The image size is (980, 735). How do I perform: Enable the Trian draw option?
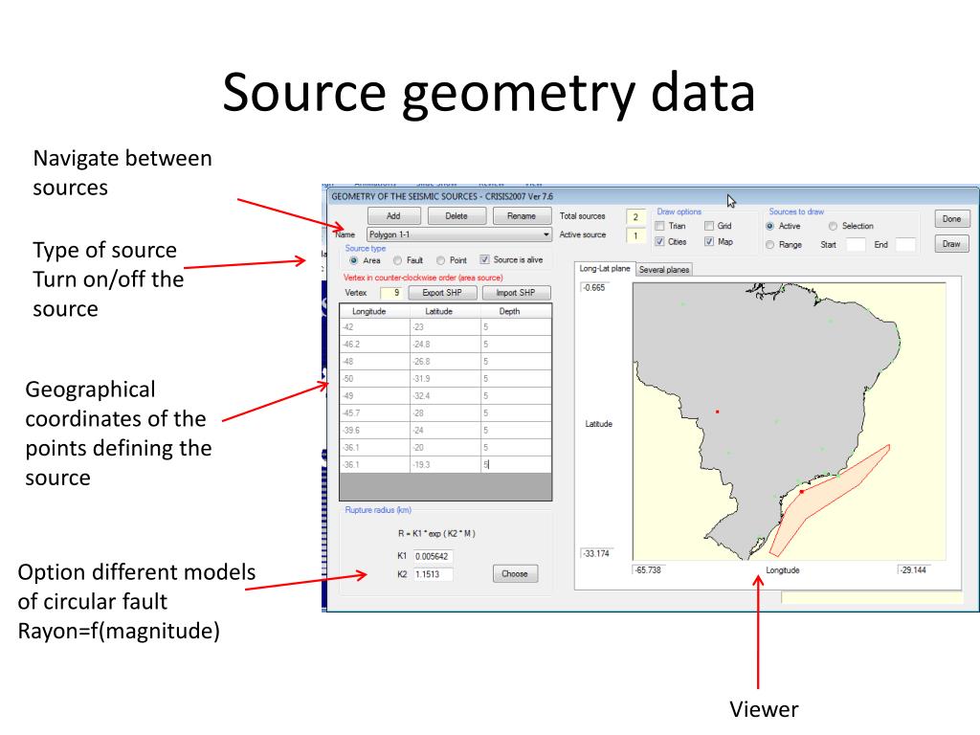[x=659, y=226]
